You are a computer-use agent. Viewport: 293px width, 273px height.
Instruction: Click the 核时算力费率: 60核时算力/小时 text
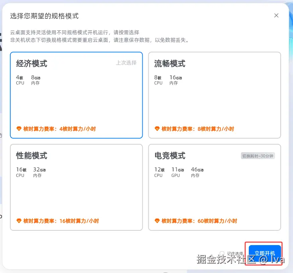[x=199, y=221]
